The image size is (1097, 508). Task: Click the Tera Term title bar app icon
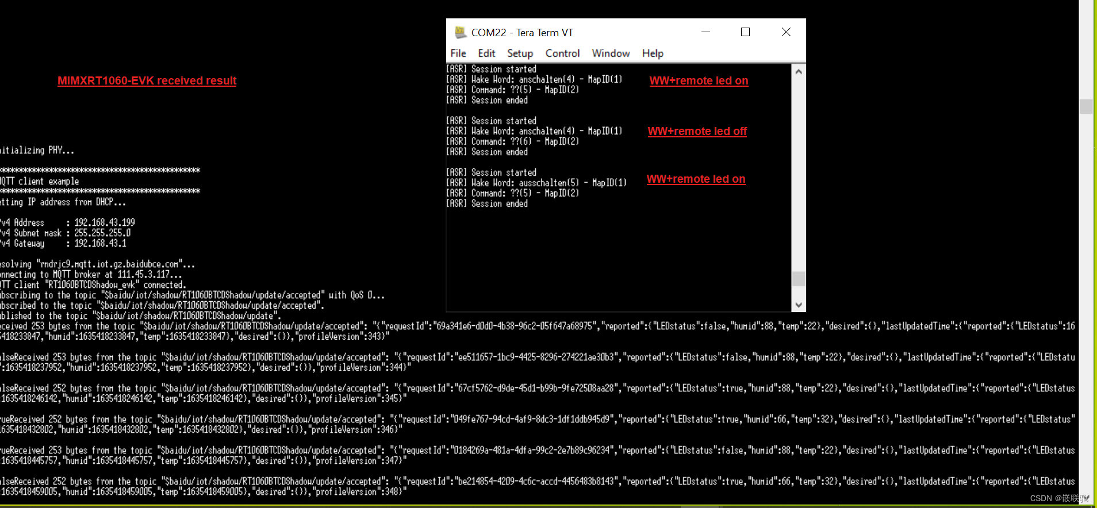(460, 32)
